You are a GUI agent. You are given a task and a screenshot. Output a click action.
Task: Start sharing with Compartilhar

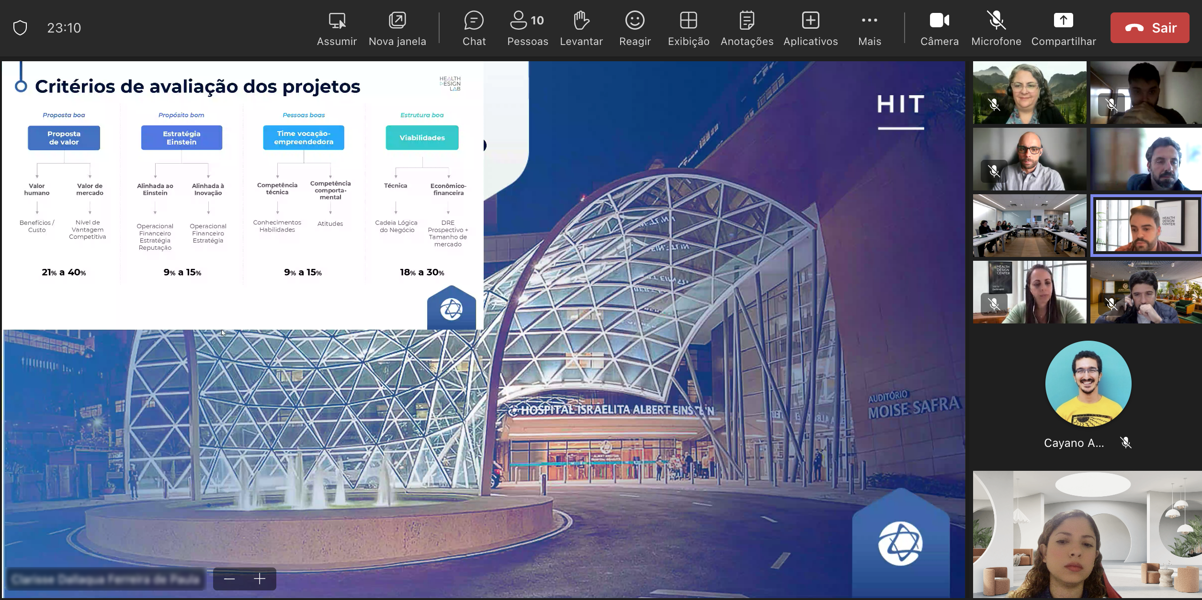tap(1064, 29)
